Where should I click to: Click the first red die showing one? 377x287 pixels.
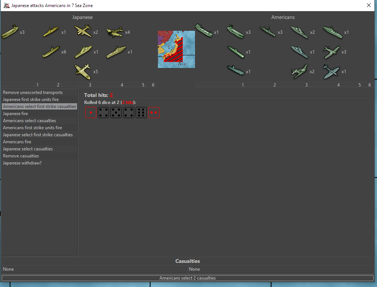(90, 112)
